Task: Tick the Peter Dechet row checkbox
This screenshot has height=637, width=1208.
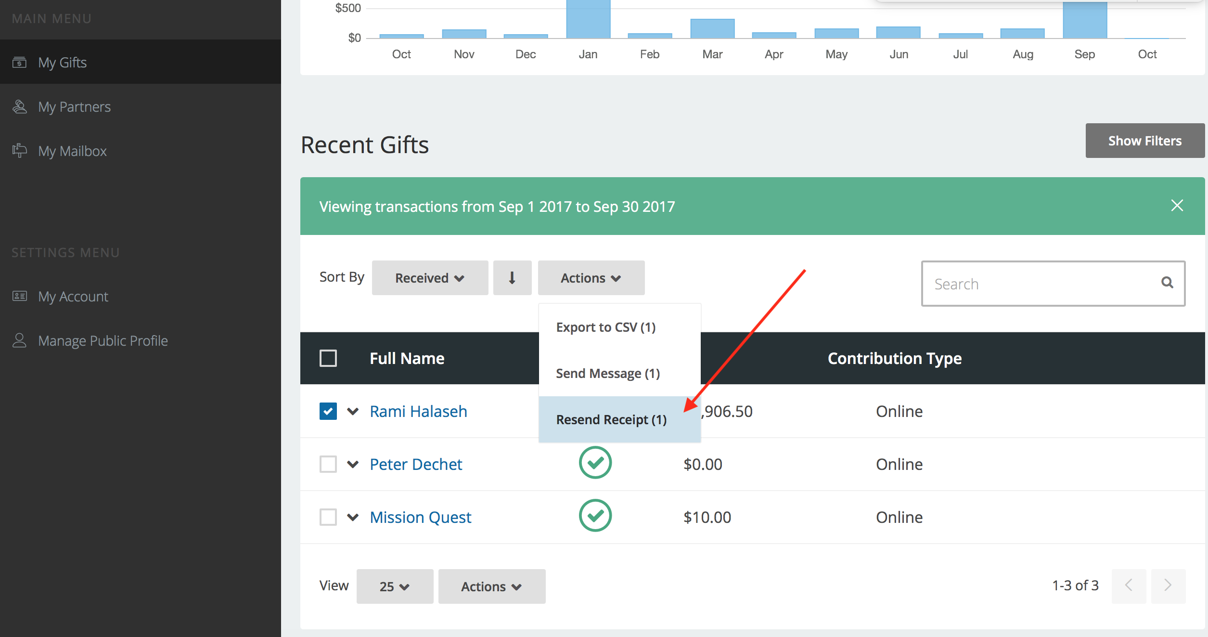Action: [328, 464]
